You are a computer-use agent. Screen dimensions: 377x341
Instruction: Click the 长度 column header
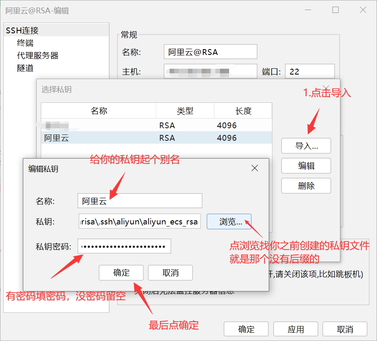coord(243,111)
